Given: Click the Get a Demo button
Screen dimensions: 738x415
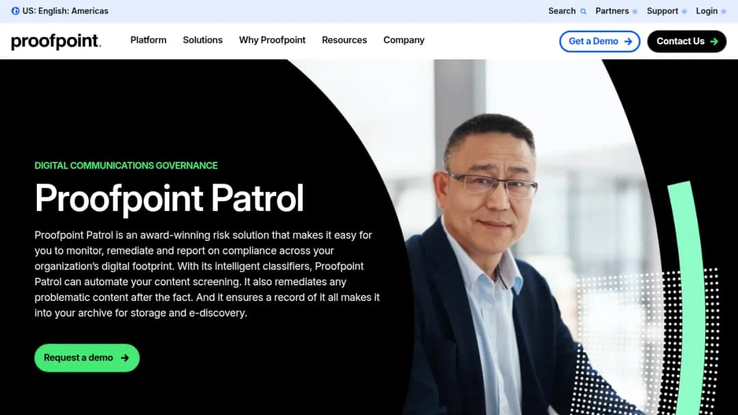Looking at the screenshot, I should [x=600, y=42].
